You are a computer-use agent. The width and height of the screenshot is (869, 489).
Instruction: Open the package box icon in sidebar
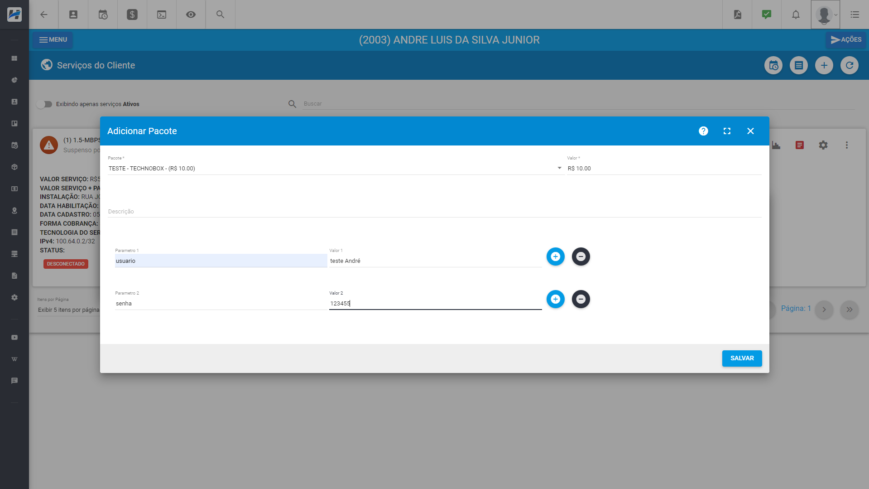point(14,167)
